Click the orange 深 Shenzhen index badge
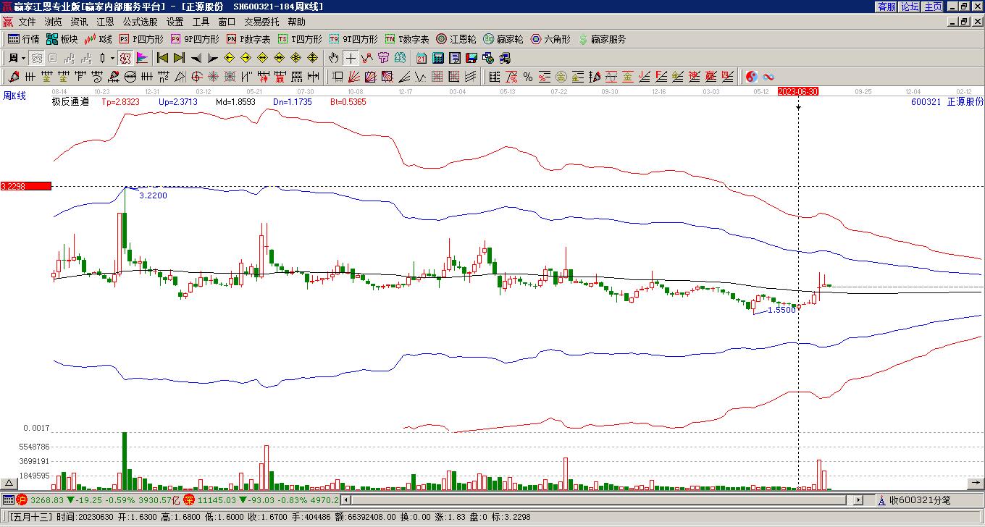985x527 pixels. pyautogui.click(x=188, y=499)
